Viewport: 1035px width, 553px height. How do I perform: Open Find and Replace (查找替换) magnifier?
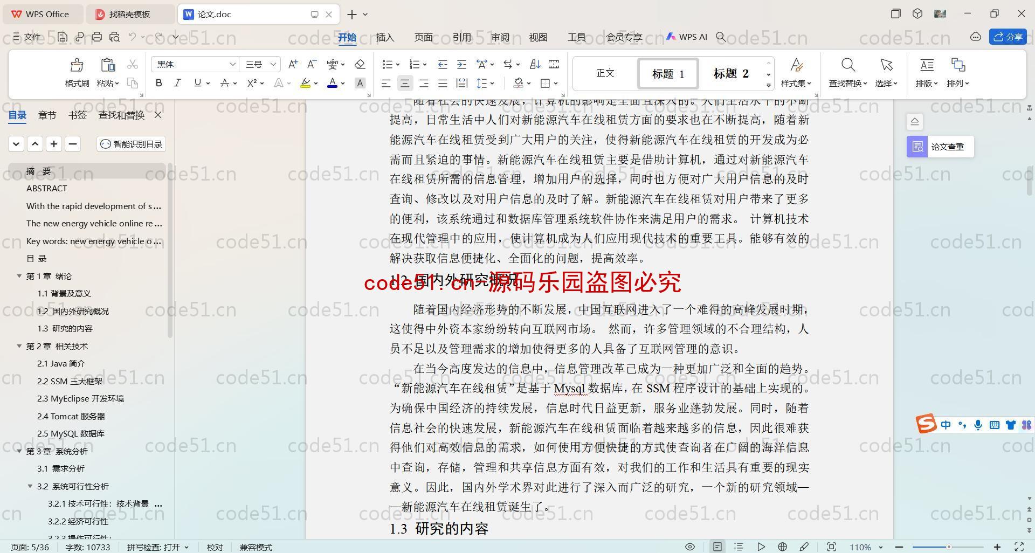848,65
